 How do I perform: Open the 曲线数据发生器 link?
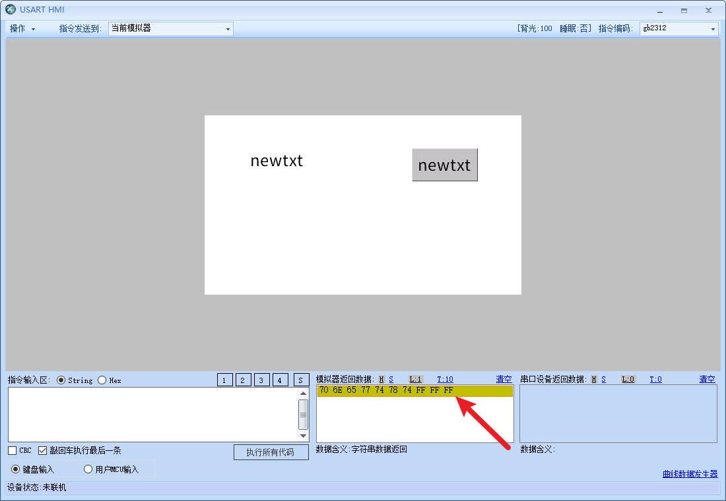coord(690,474)
